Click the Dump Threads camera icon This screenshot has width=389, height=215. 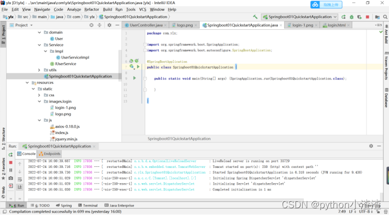pyautogui.click(x=10, y=178)
